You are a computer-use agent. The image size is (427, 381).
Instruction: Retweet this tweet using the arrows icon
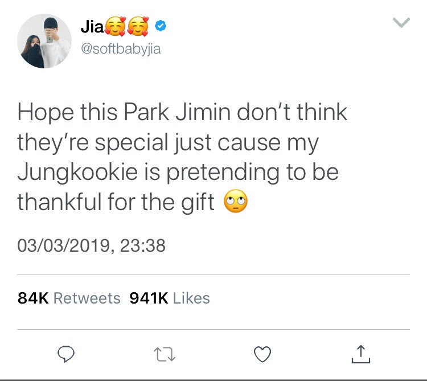point(165,354)
